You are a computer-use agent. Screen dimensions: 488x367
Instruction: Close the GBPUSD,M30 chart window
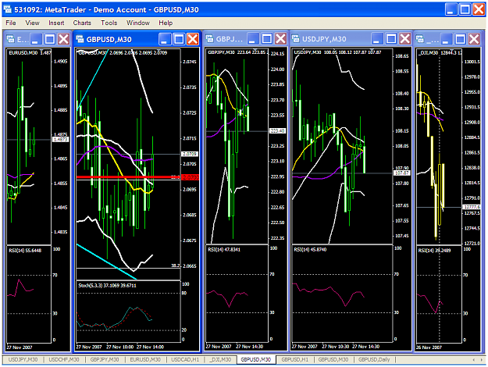[x=193, y=39]
